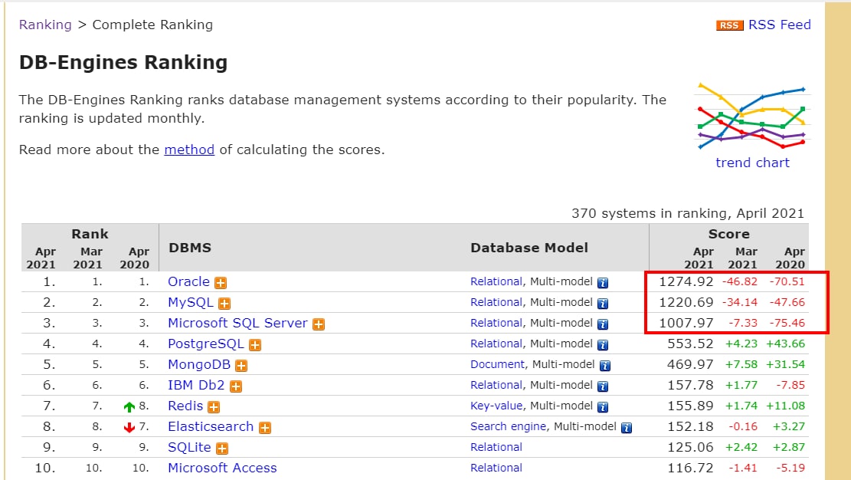Expand the plus icon next to MySQL
The image size is (851, 480).
point(224,304)
